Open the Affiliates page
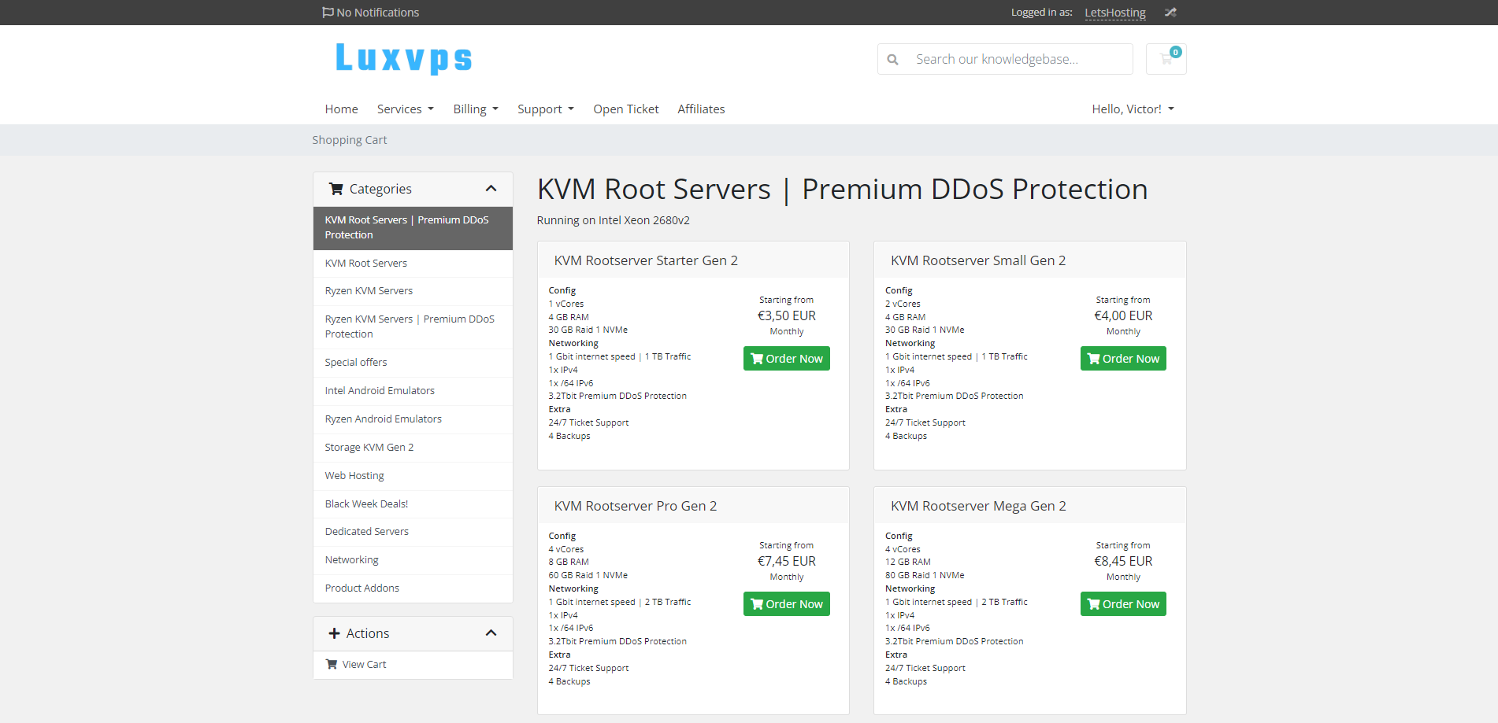The image size is (1498, 723). (701, 109)
